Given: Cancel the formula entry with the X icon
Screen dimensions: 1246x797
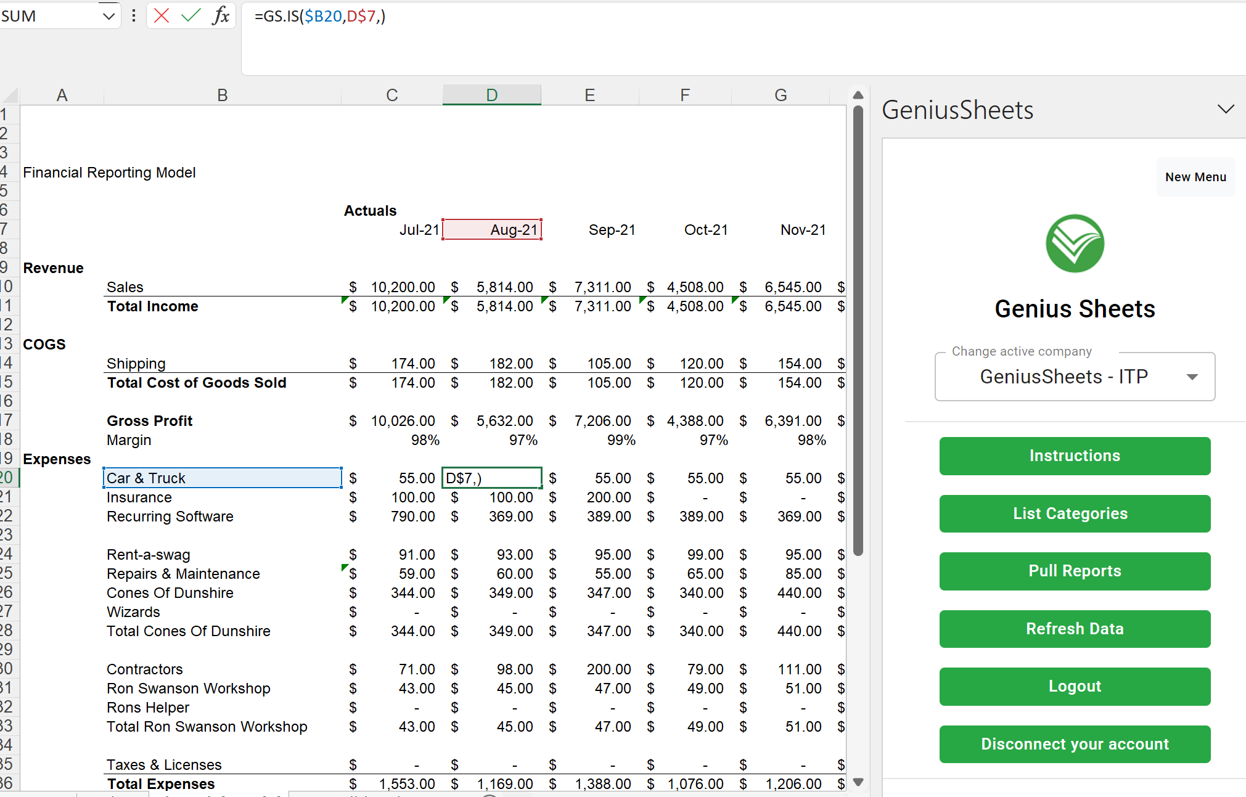Looking at the screenshot, I should point(162,15).
